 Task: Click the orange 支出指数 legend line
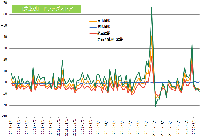93,21
